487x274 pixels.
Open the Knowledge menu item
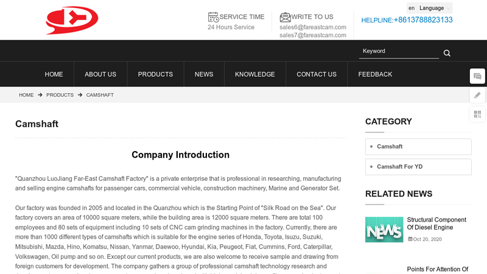255,74
